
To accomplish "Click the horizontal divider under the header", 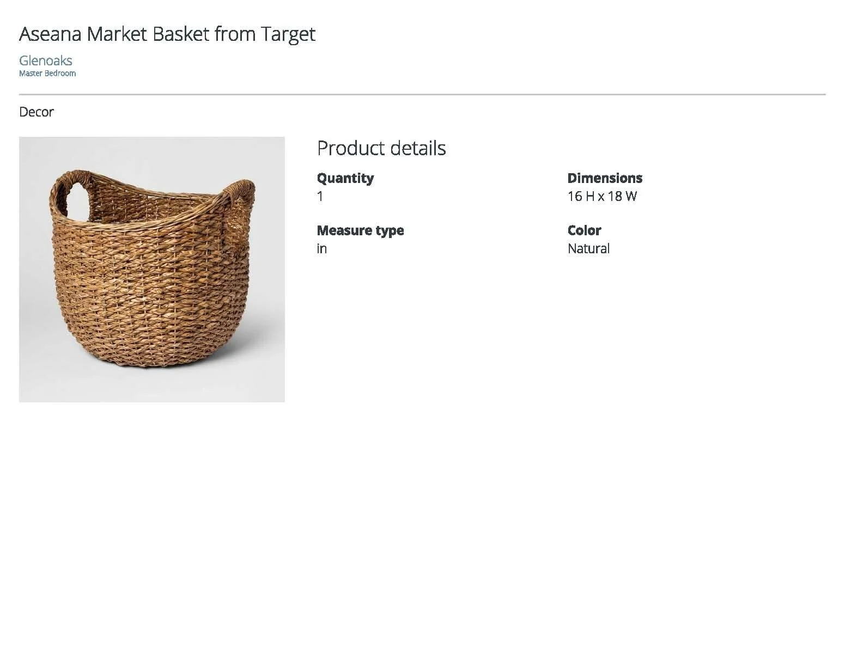I will tap(422, 95).
